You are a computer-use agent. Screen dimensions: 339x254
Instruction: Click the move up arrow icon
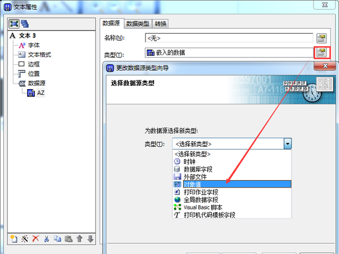click(80, 239)
